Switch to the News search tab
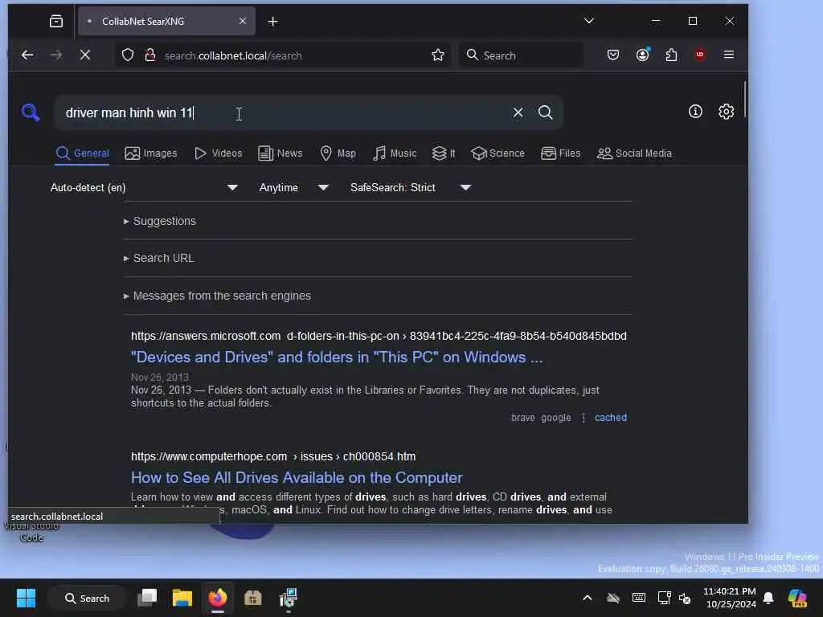This screenshot has width=823, height=617. click(x=280, y=153)
